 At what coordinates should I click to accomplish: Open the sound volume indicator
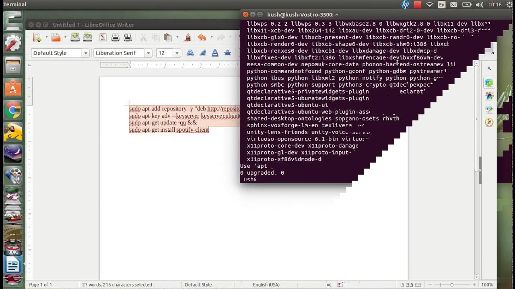pos(480,5)
